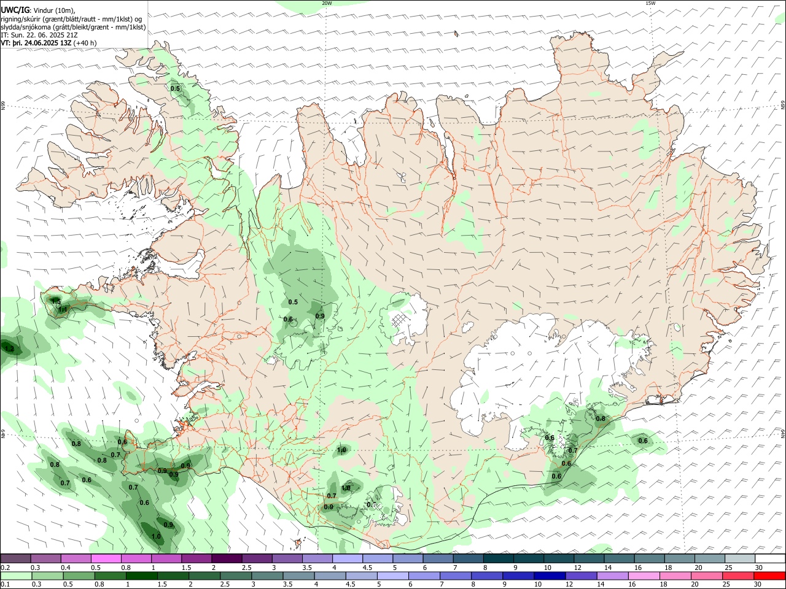Viewport: 786px width, 589px height.
Task: Select the light grey 25 swatch, top legend row
Action: click(739, 559)
